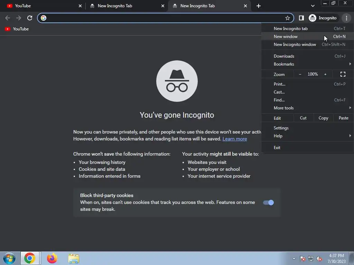Reload the page with the refresh icon
This screenshot has width=354, height=265.
coord(30,18)
